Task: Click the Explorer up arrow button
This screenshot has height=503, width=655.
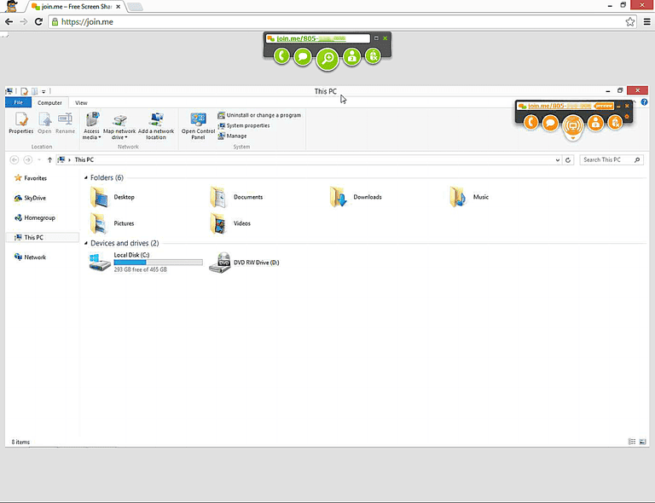Action: pyautogui.click(x=49, y=160)
